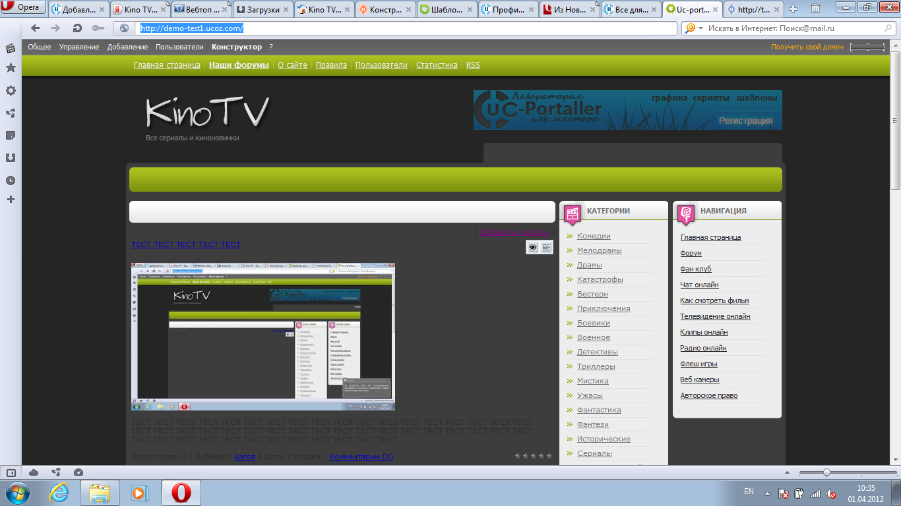Open the Правила link

click(331, 65)
